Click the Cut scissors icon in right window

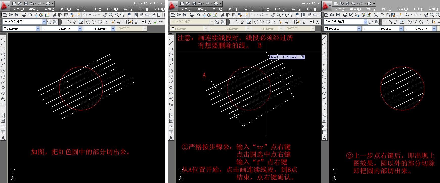point(376,15)
